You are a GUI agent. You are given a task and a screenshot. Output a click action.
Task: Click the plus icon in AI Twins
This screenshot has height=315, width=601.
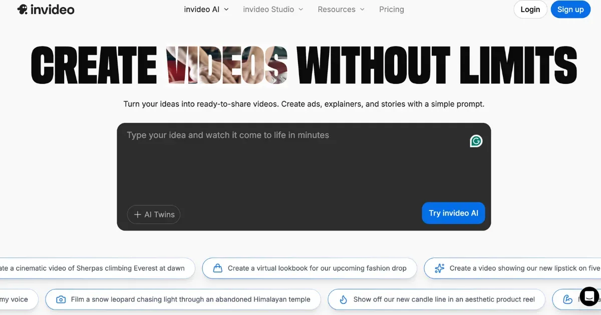[x=137, y=214]
